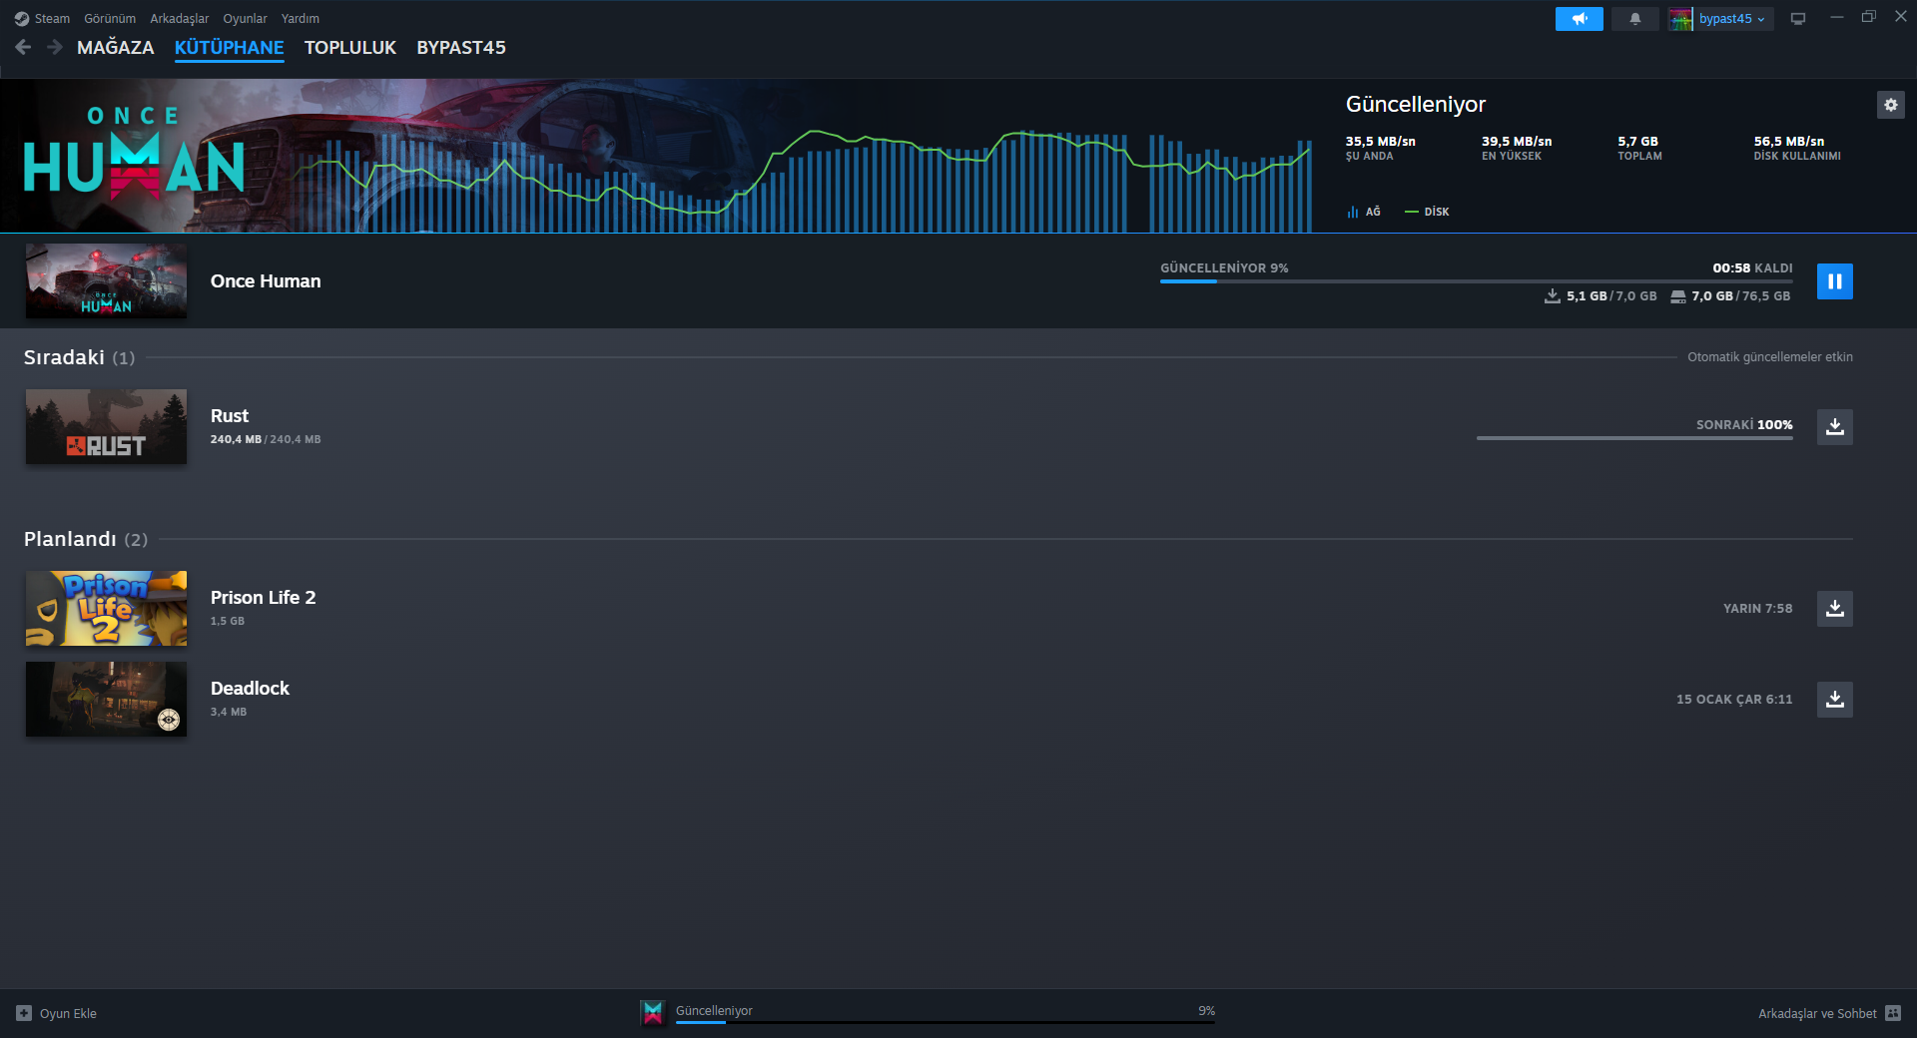Image resolution: width=1917 pixels, height=1038 pixels.
Task: Open the Steam menu
Action: 52,19
